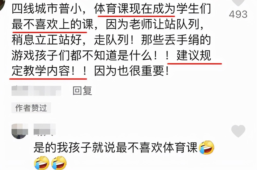The image size is (257, 170).
Task: Click the blurred timestamp beside 回复
Action: [36, 91]
